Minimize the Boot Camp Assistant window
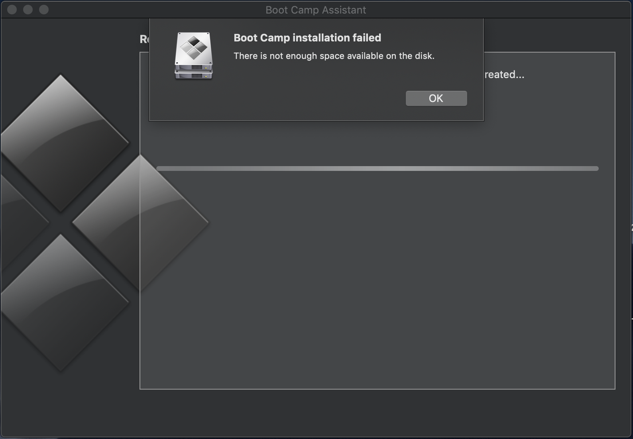Viewport: 633px width, 439px height. [28, 10]
